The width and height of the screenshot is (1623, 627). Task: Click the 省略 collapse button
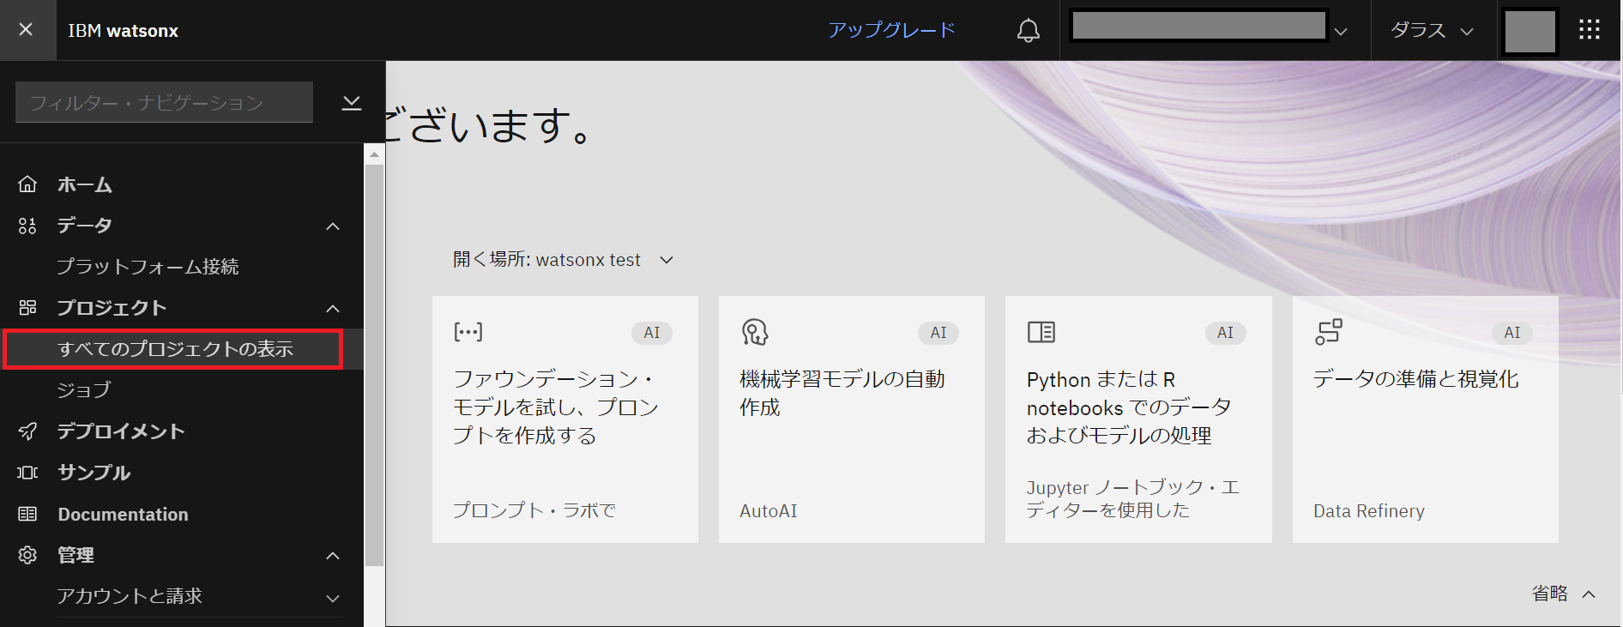click(x=1563, y=594)
